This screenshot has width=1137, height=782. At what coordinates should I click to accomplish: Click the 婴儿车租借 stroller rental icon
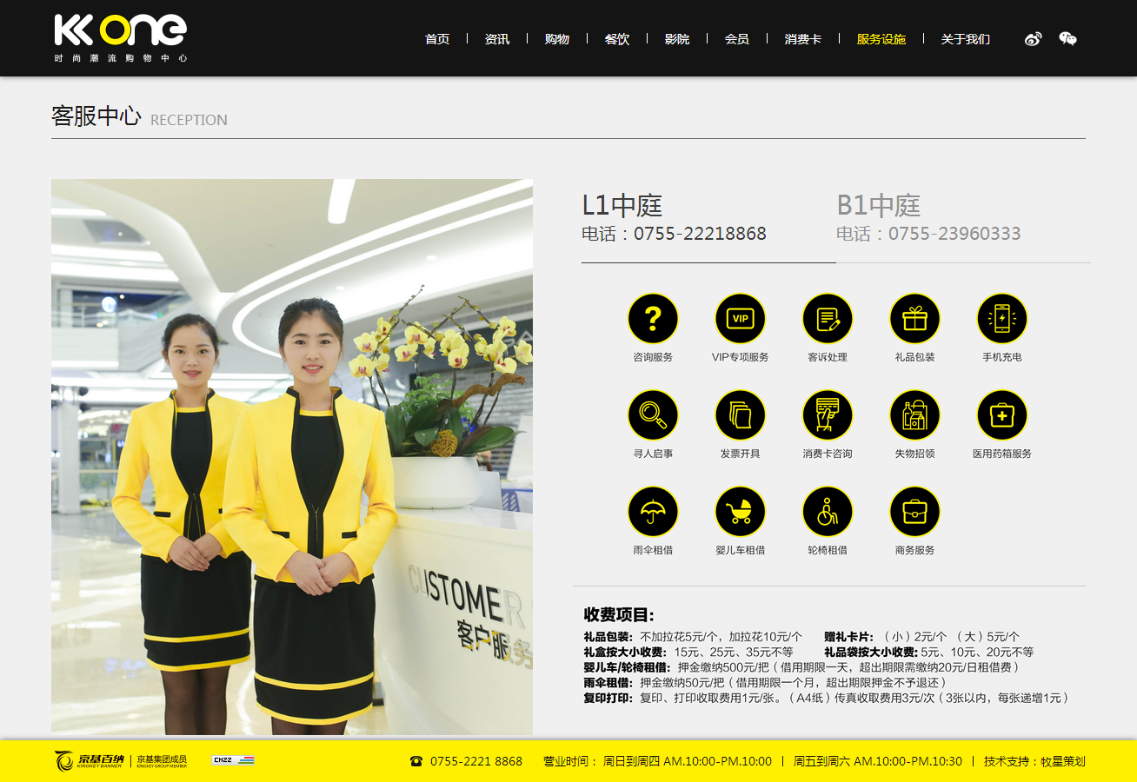740,512
